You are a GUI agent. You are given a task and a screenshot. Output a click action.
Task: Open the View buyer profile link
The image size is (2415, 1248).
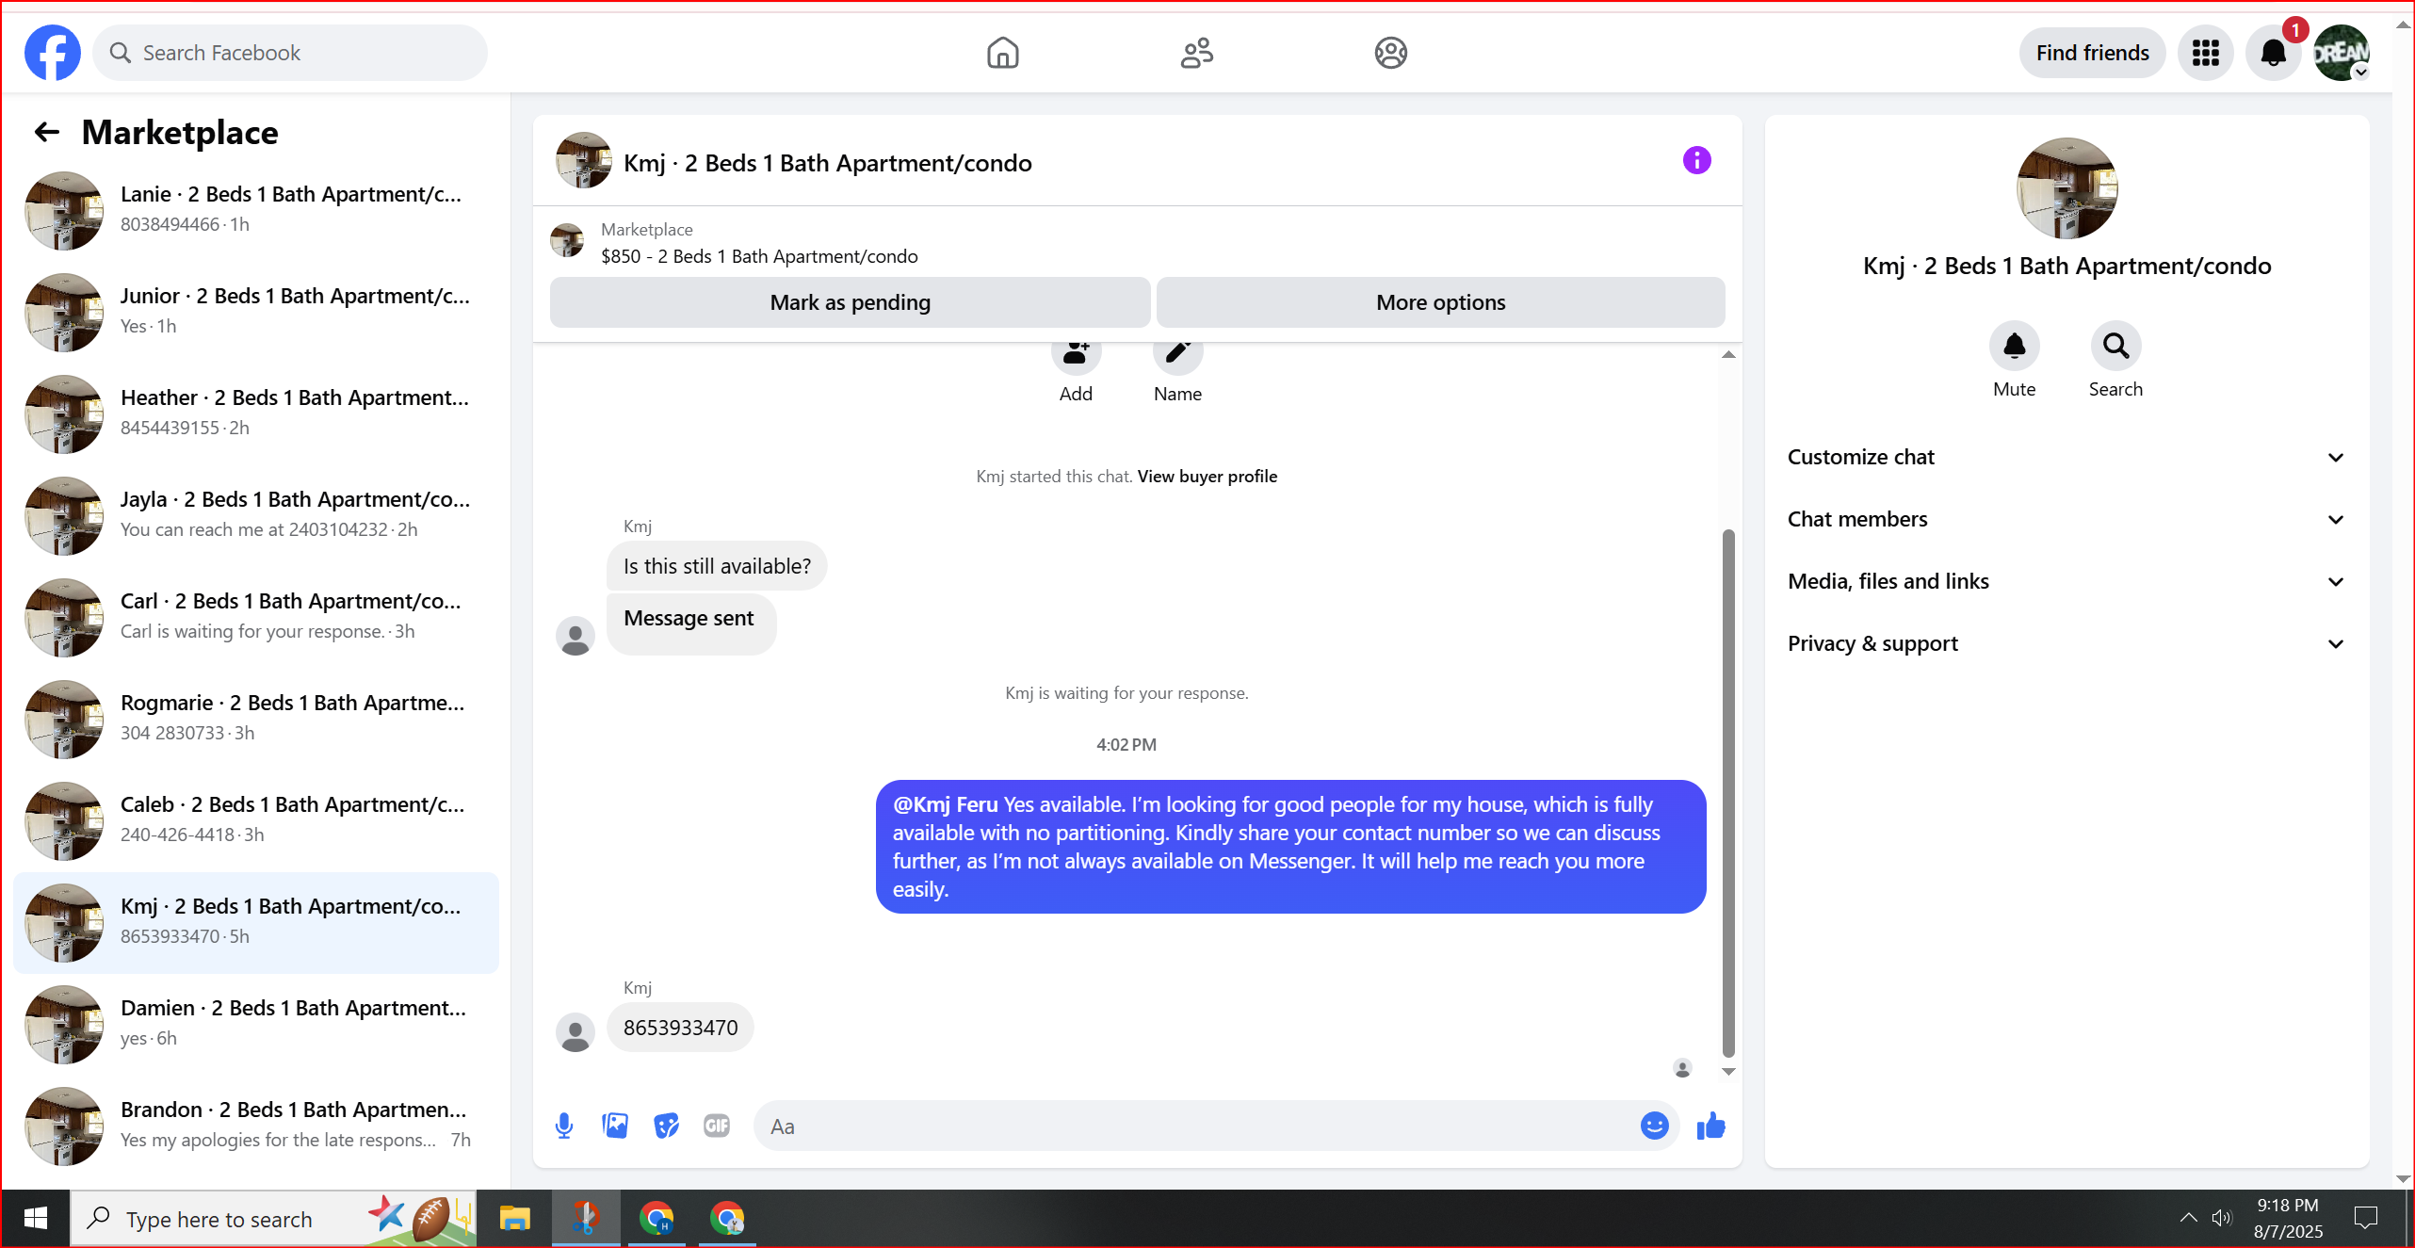pyautogui.click(x=1207, y=477)
